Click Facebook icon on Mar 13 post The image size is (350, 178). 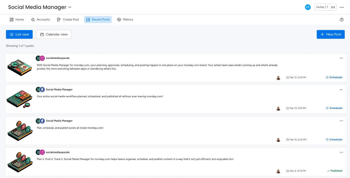coord(42,89)
